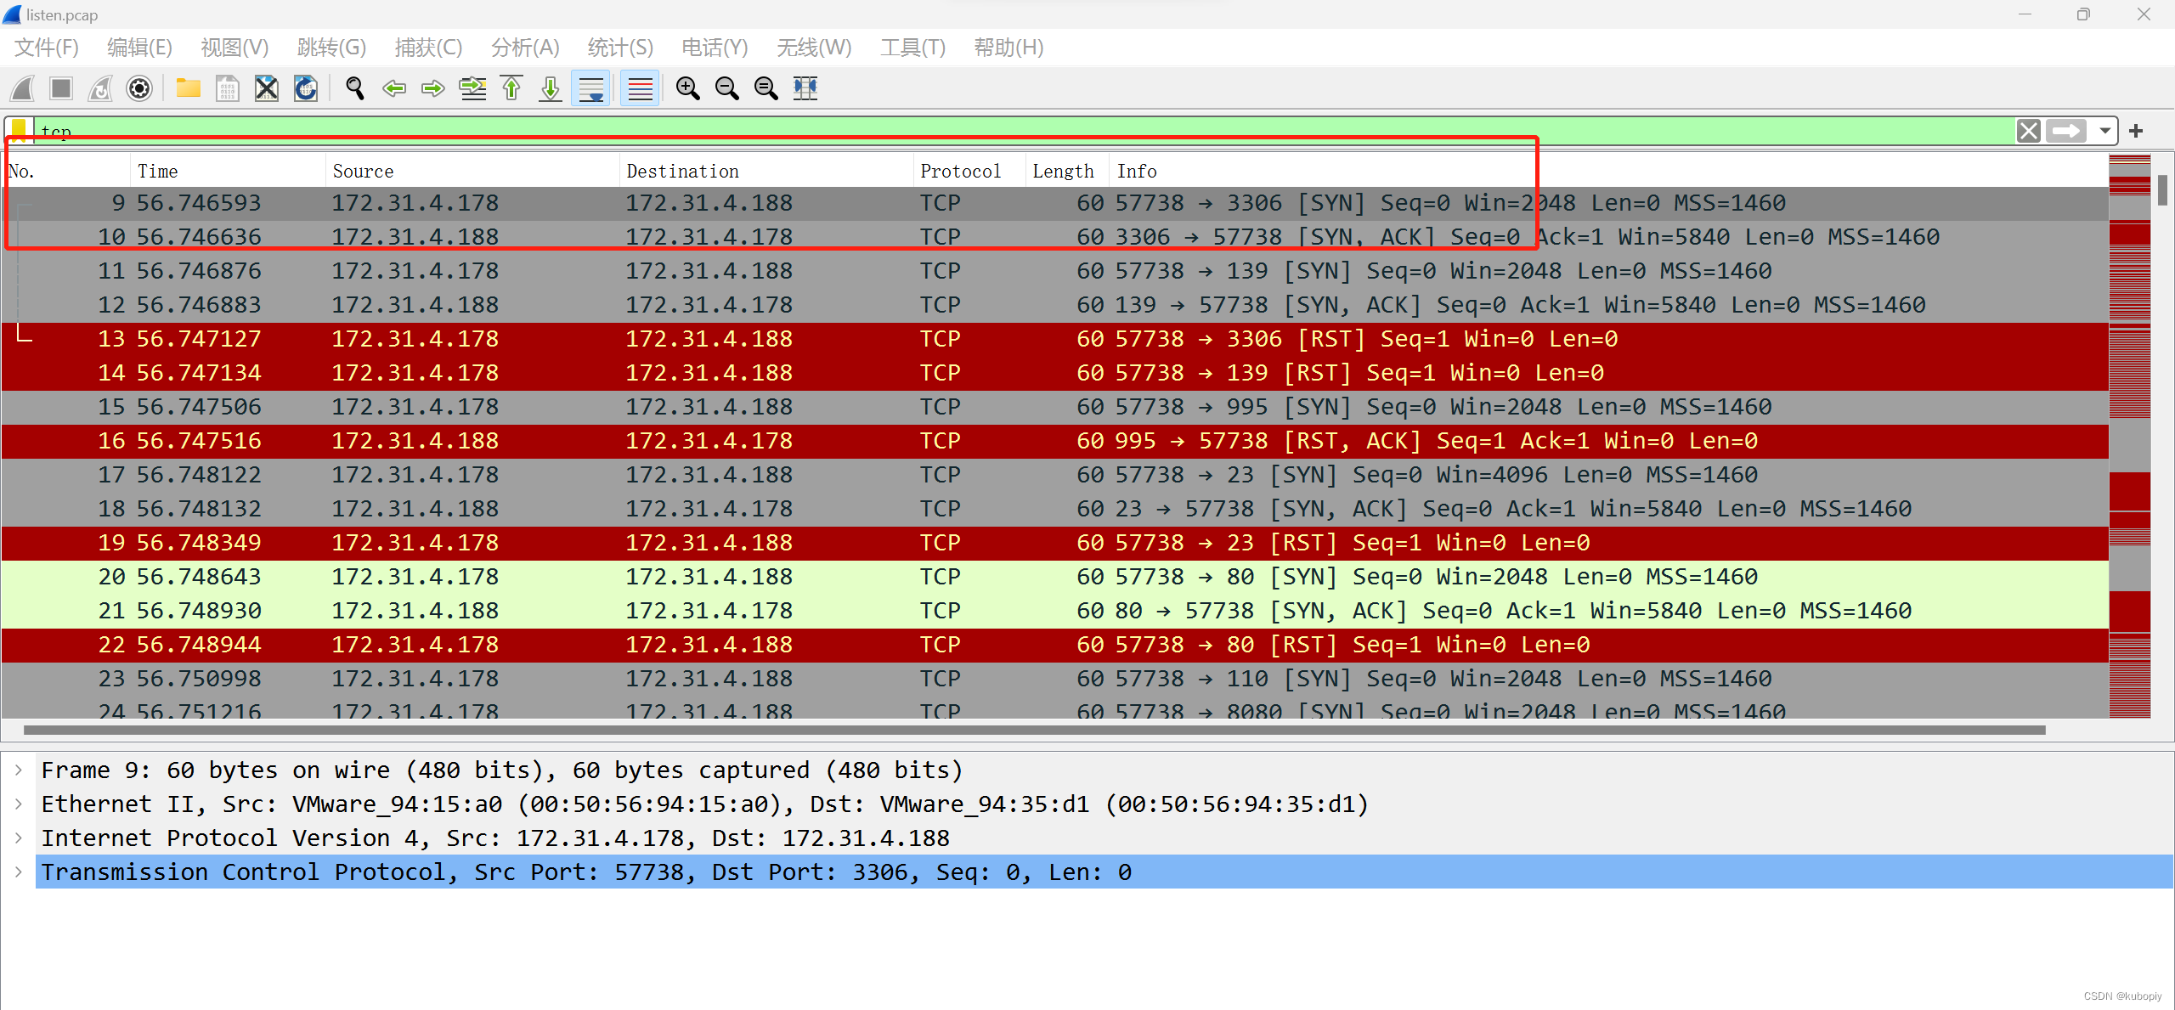This screenshot has width=2175, height=1010.
Task: Open the 电话(Y) menu
Action: click(x=715, y=48)
